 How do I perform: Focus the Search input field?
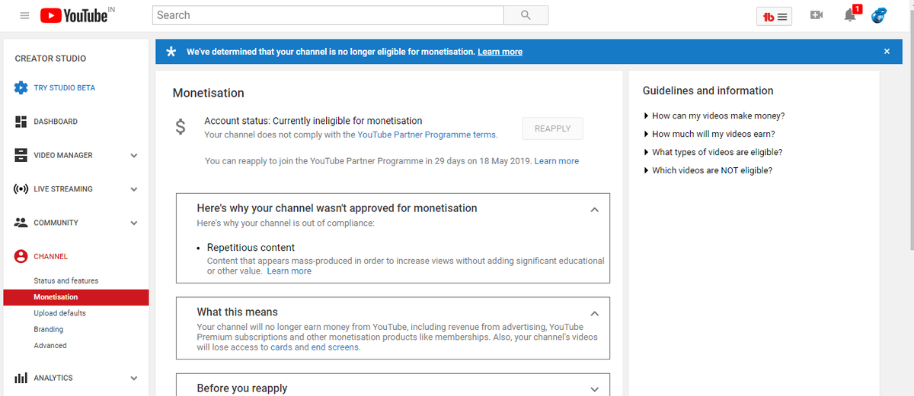click(x=328, y=15)
